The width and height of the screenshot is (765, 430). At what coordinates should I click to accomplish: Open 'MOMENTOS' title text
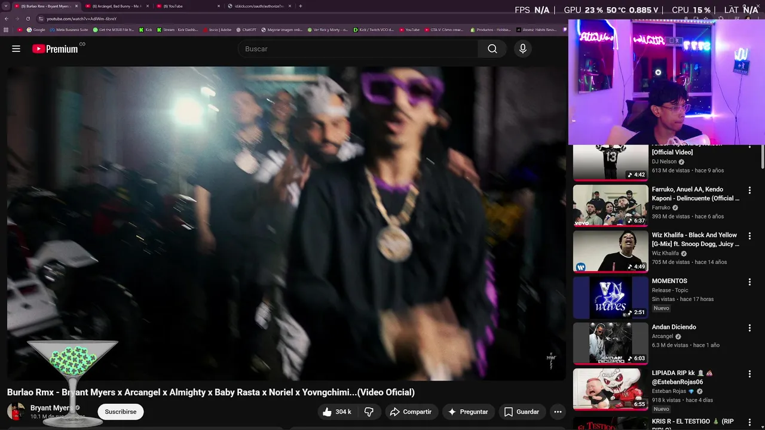[669, 281]
